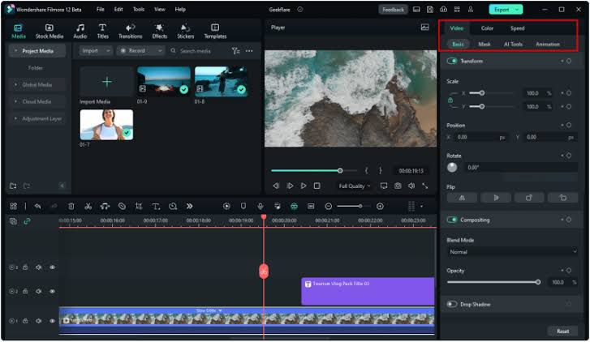Image resolution: width=590 pixels, height=342 pixels.
Task: Click the voiceover microphone icon
Action: pos(260,206)
